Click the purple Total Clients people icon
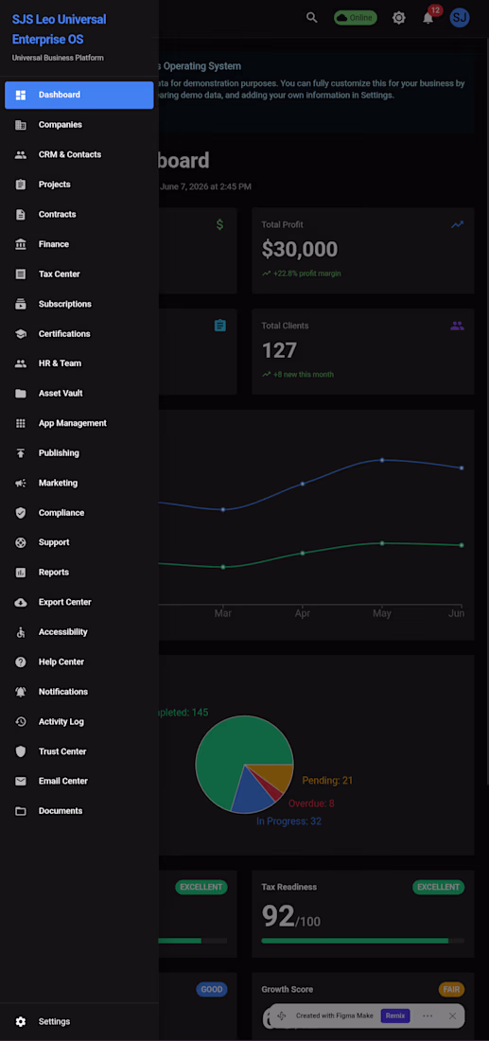The image size is (489, 1041). (x=457, y=326)
